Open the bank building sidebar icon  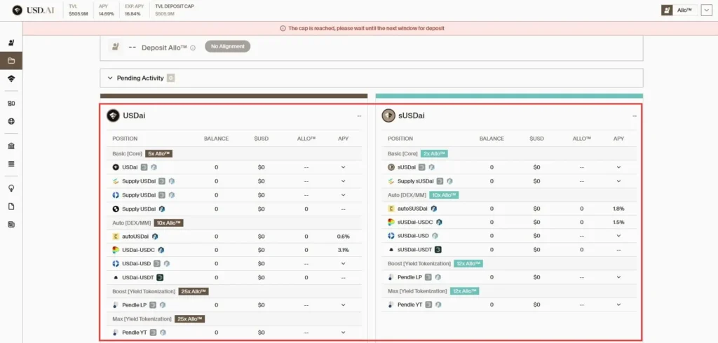coord(11,146)
